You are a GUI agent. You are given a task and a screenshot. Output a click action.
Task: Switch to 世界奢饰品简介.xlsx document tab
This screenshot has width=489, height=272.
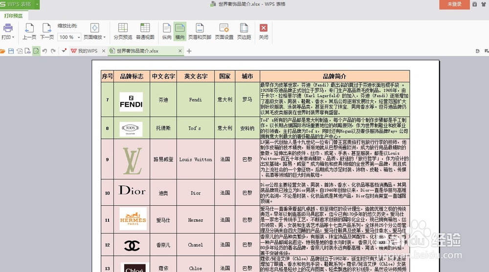coord(137,51)
